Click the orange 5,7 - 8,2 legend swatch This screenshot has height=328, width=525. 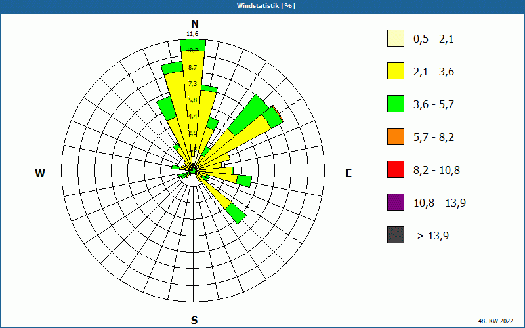pos(396,136)
